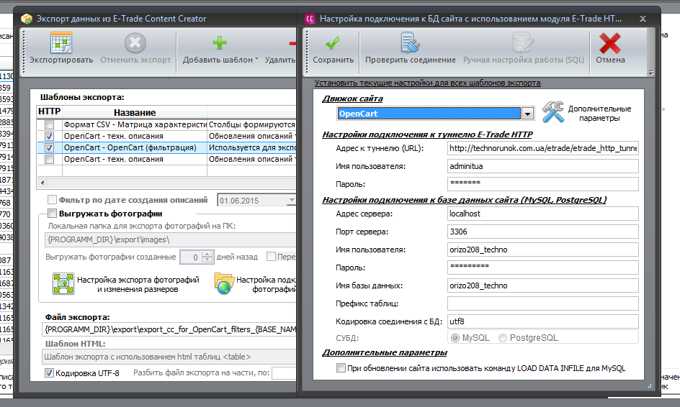The image size is (680, 407).
Task: Click the Адрес к туннелю (URL) field
Action: click(542, 148)
